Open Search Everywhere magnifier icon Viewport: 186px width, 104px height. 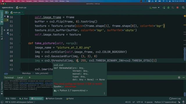coord(183,8)
